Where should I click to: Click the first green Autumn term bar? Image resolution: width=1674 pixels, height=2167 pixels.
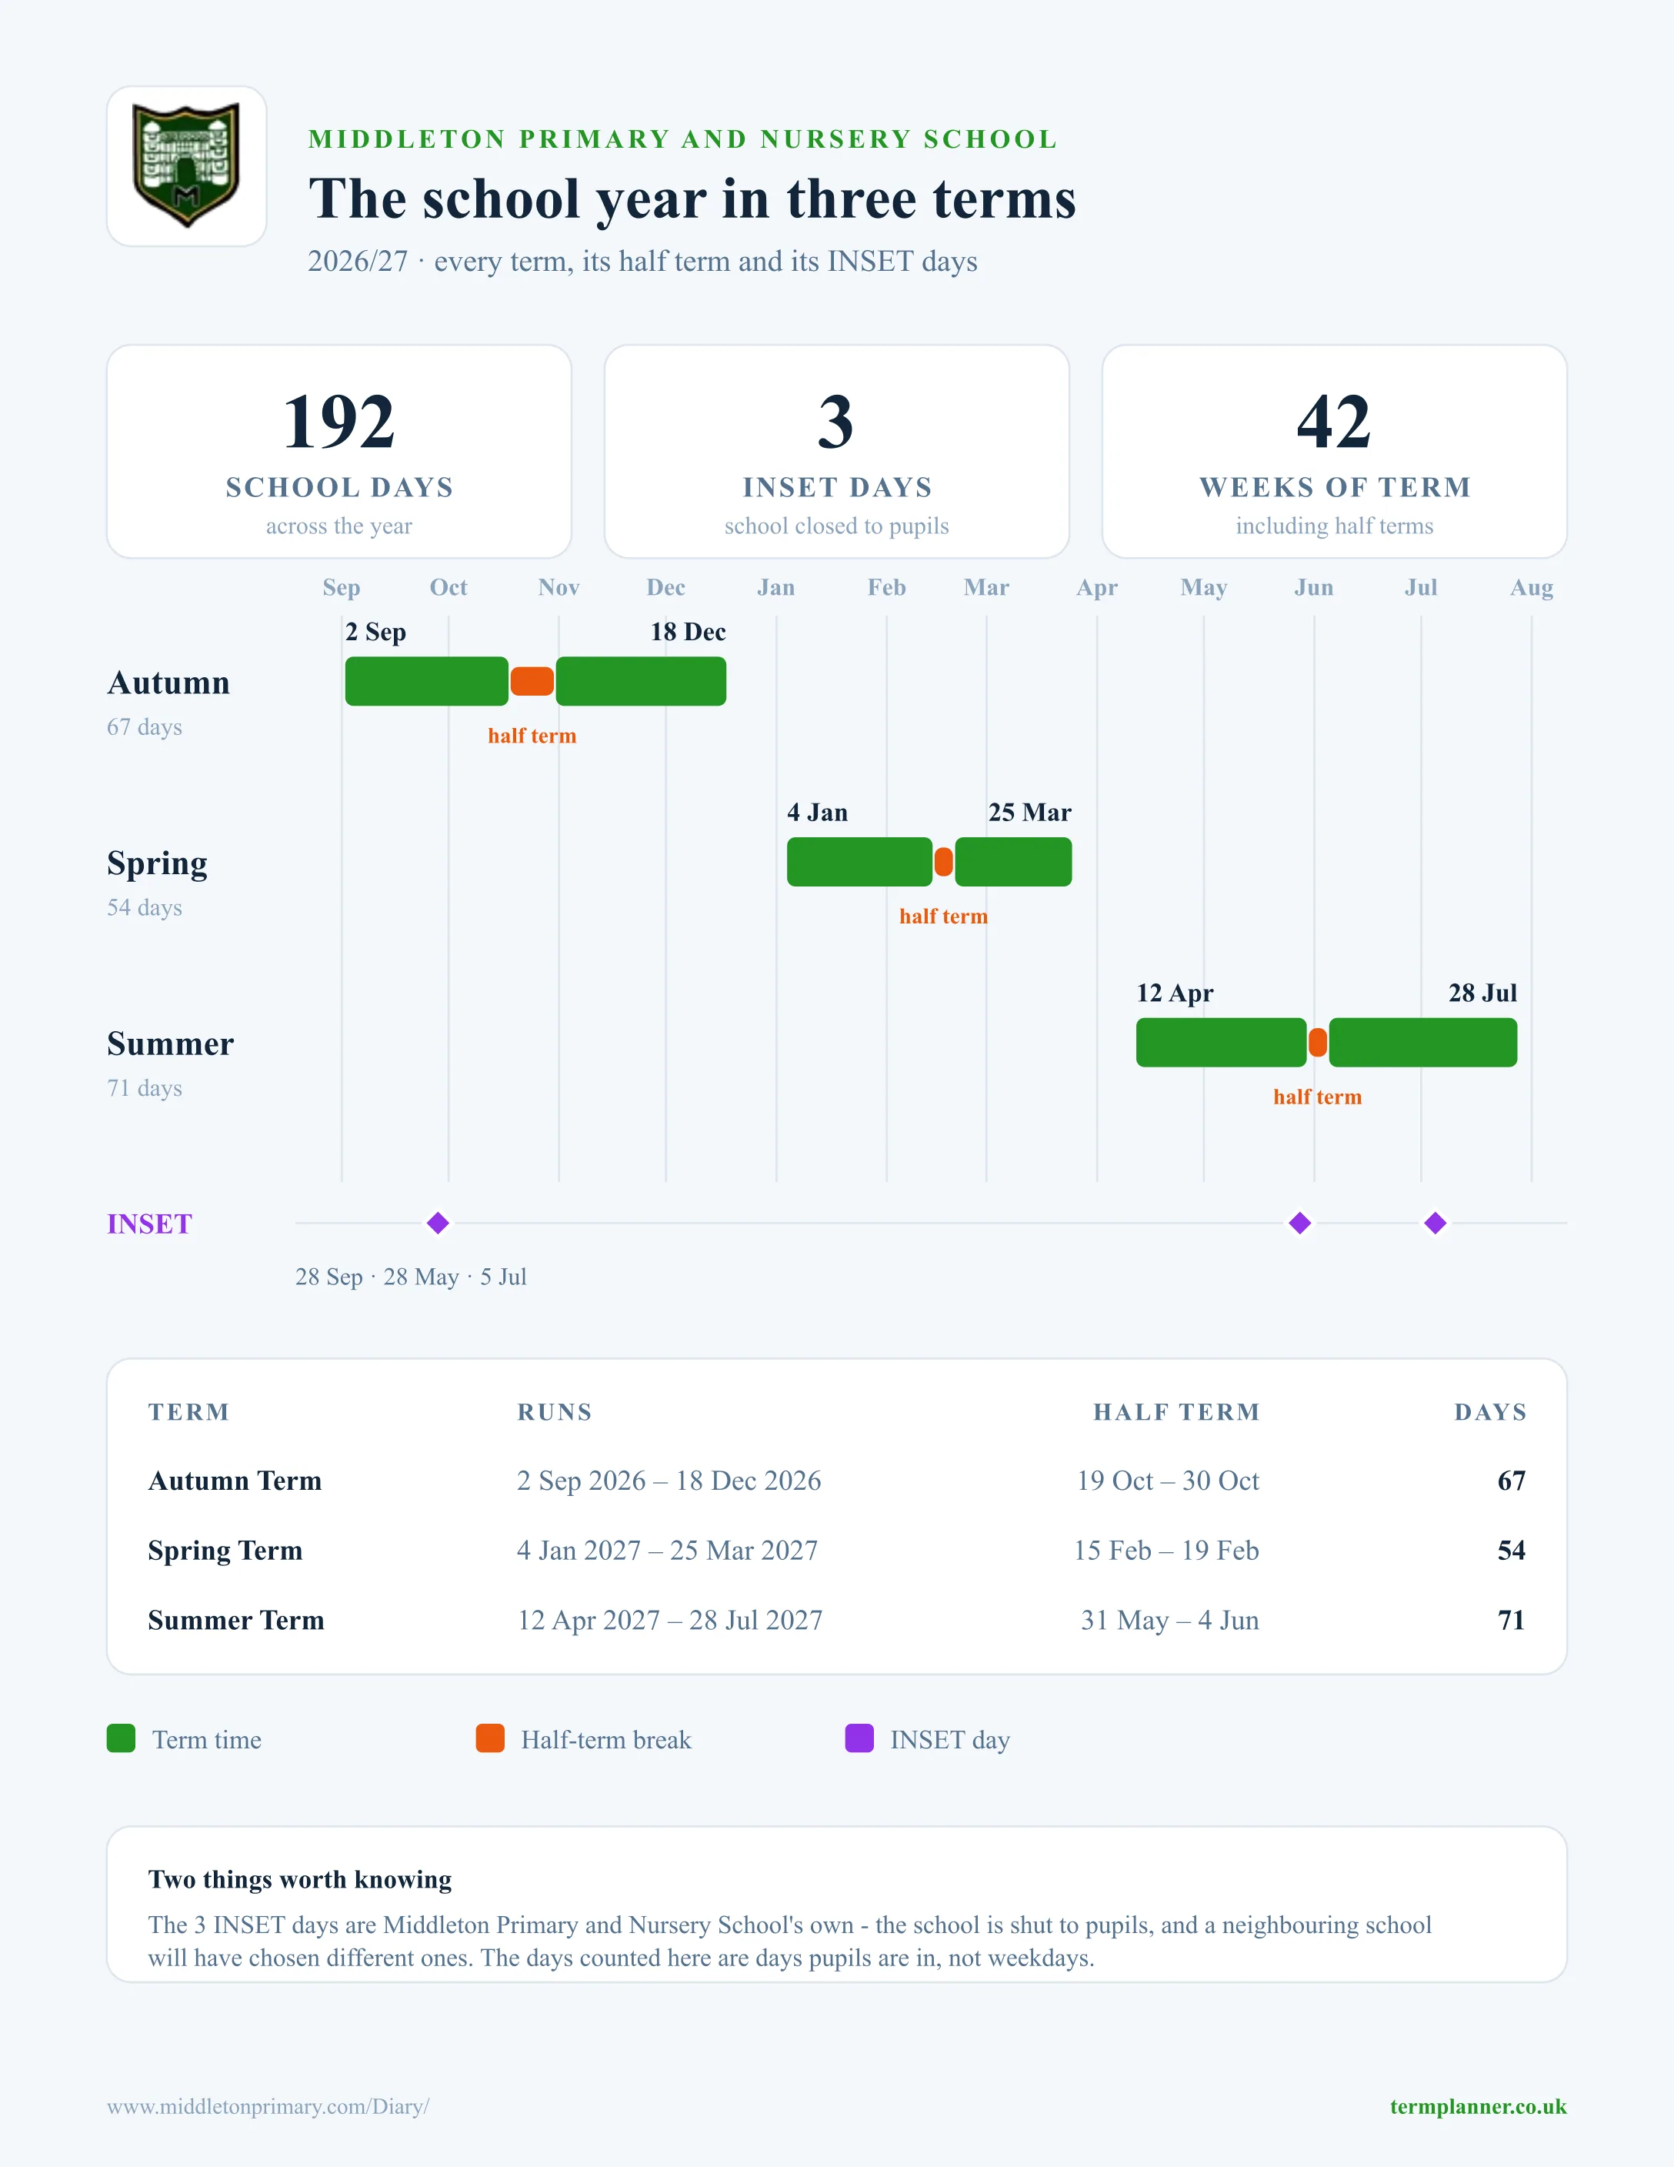tap(426, 681)
